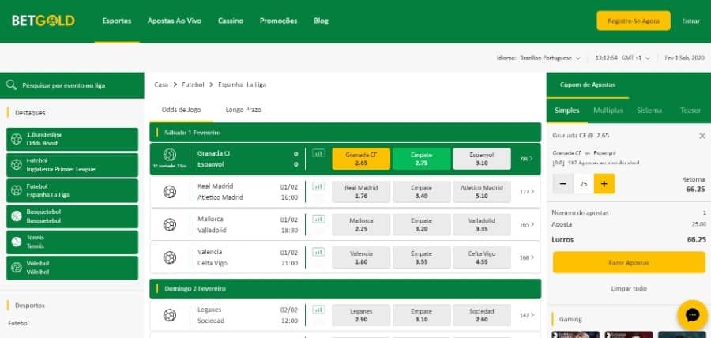The width and height of the screenshot is (711, 338).
Task: Open stats icon for Leganes vs Sociedad
Action: click(319, 310)
